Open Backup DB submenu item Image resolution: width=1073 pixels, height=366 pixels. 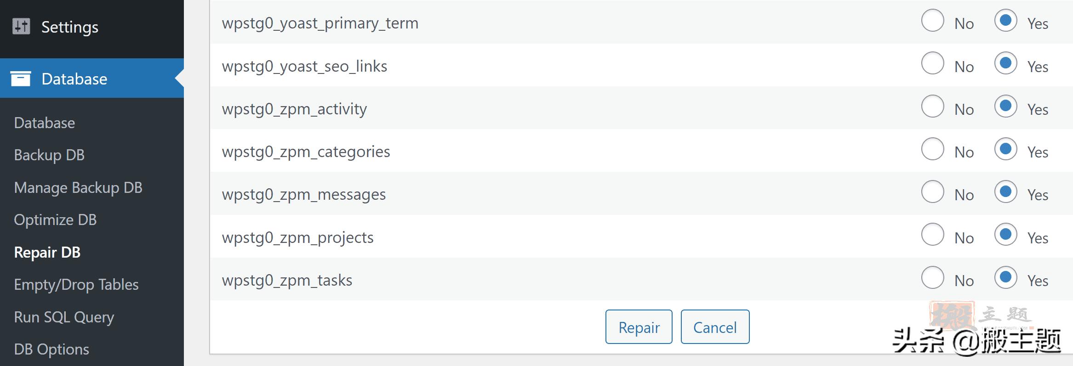[49, 155]
